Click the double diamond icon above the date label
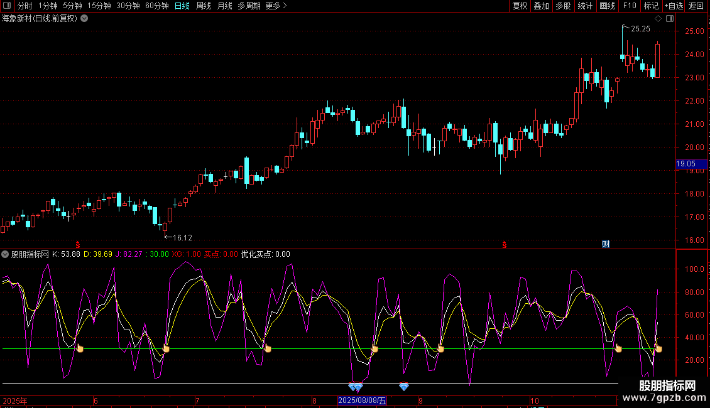The width and height of the screenshot is (710, 408). coord(356,387)
